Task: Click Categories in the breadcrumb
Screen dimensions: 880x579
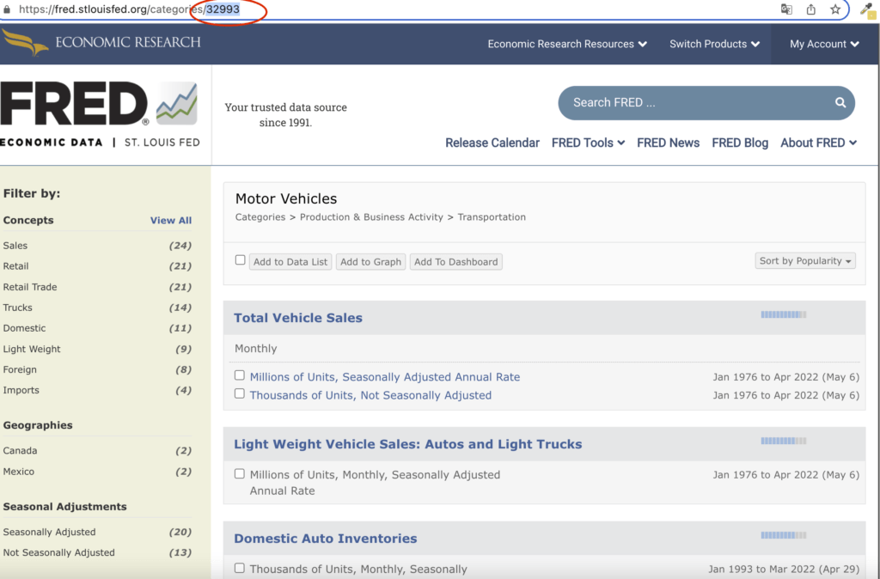Action: (260, 217)
